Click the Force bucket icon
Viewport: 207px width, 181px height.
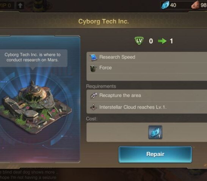(x=93, y=68)
